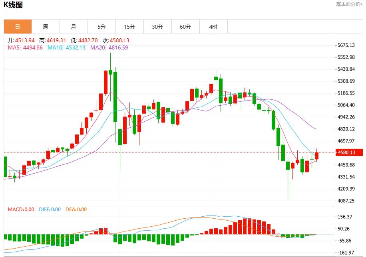Open the 4时 four-hour tab
This screenshot has height=257, width=366.
coord(213,27)
